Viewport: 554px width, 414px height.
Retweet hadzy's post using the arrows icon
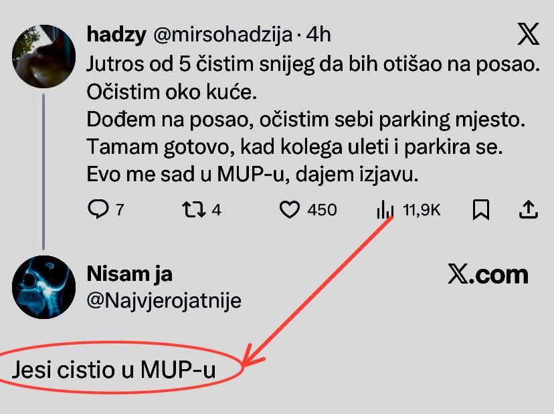(193, 210)
